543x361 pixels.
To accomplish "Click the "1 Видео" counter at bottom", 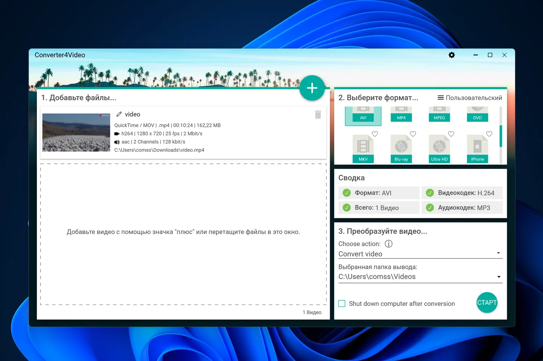I will pos(312,312).
